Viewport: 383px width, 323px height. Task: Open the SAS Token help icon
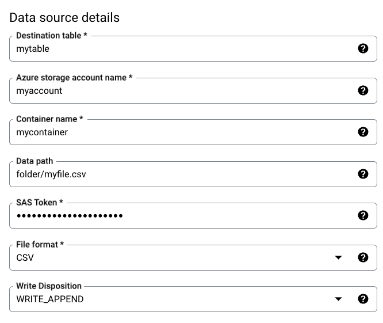363,215
